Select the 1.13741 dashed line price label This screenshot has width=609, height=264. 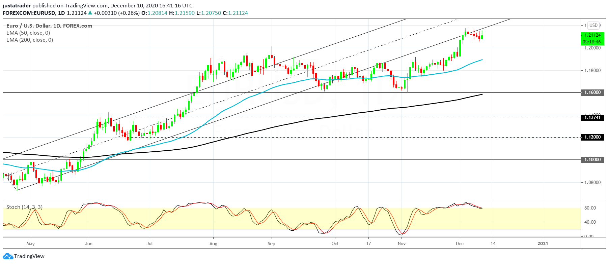[592, 118]
